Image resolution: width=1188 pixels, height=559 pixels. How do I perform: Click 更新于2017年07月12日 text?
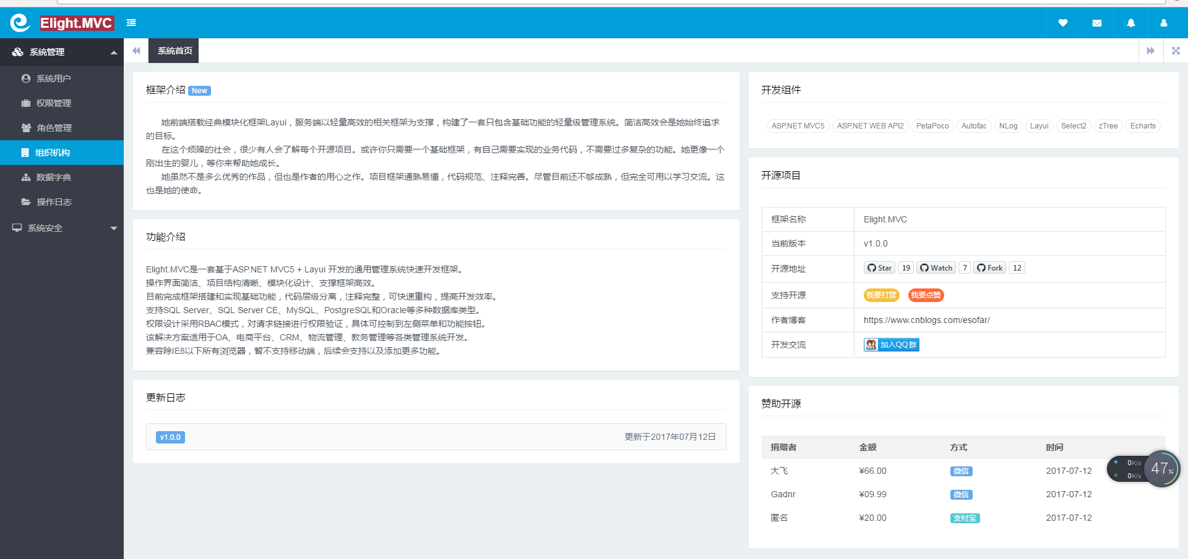pyautogui.click(x=670, y=437)
